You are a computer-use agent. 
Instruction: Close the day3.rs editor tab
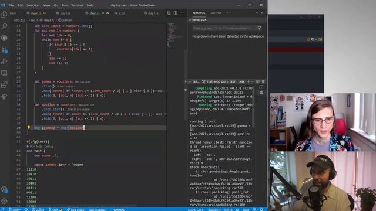click(108, 13)
